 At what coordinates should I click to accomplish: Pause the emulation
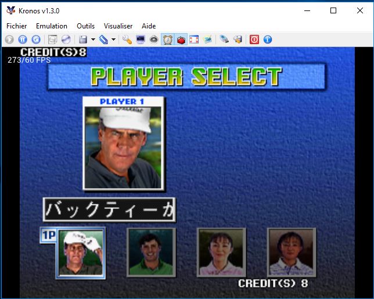[23, 39]
